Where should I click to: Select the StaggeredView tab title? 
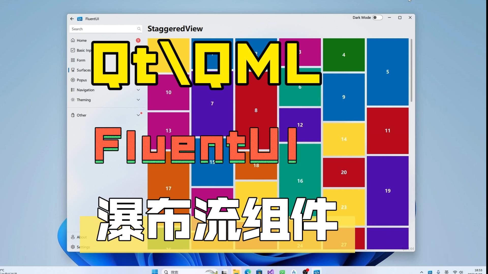click(175, 28)
